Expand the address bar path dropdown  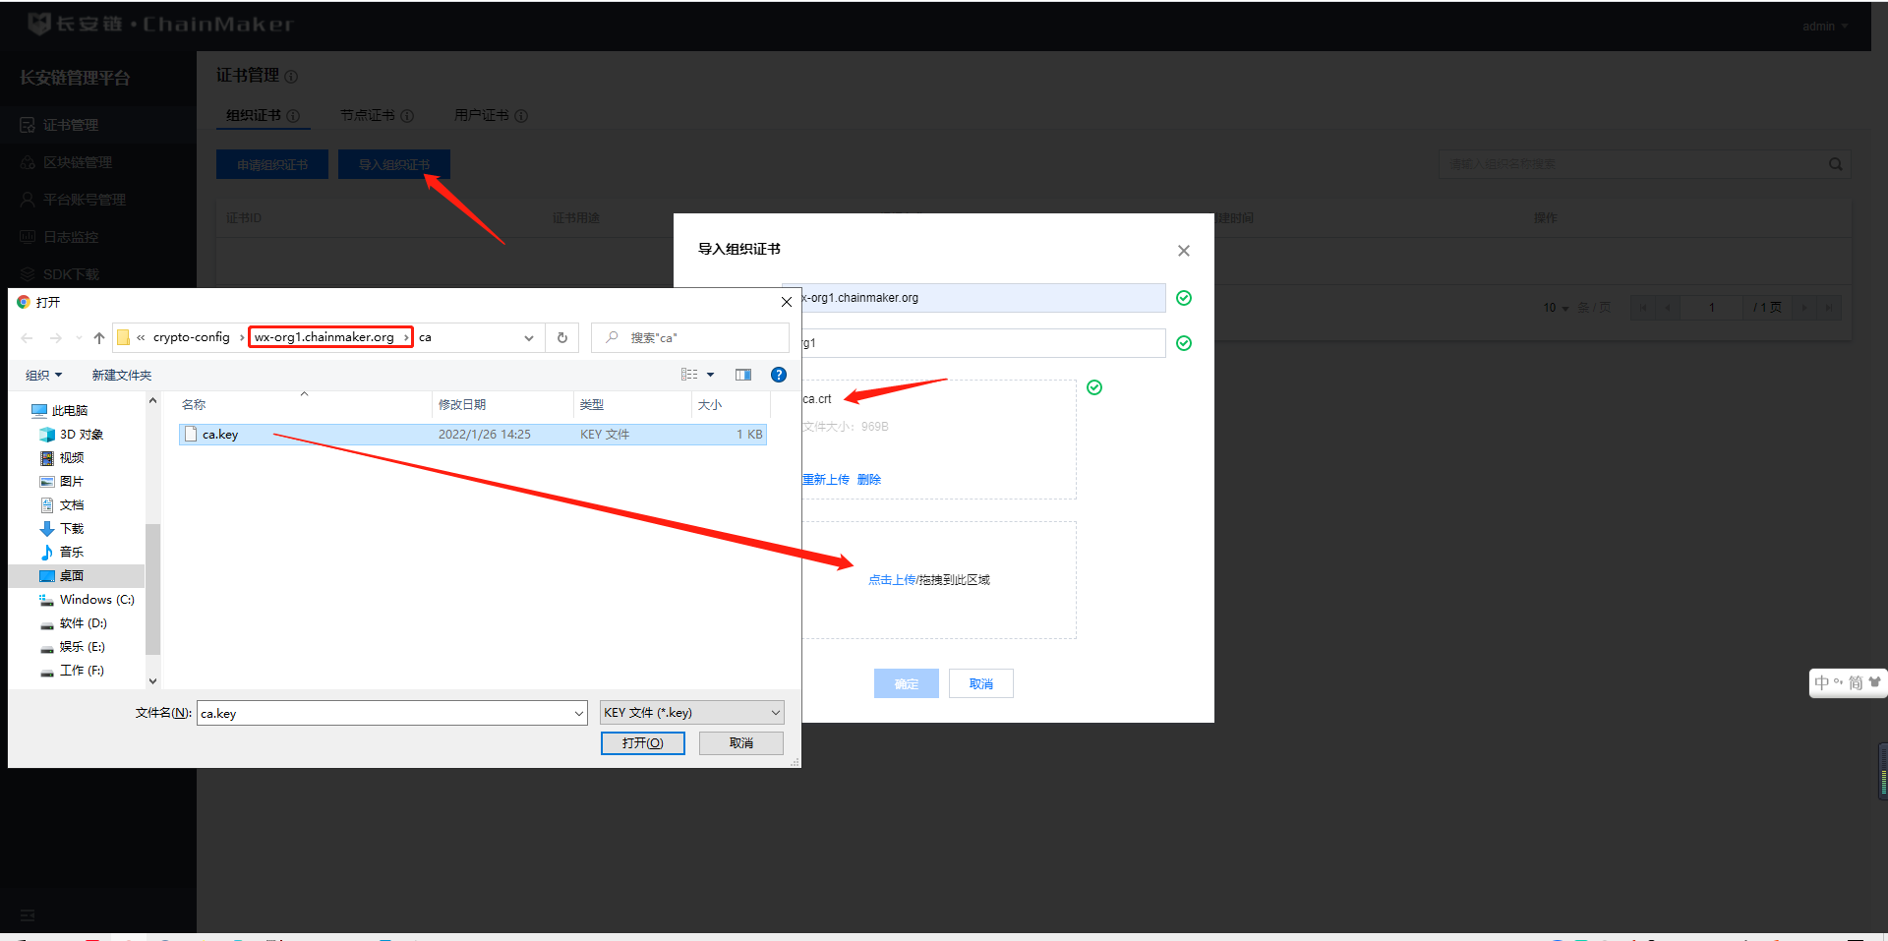tap(529, 338)
